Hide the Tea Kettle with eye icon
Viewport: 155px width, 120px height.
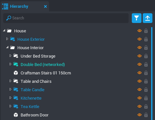tap(140, 106)
